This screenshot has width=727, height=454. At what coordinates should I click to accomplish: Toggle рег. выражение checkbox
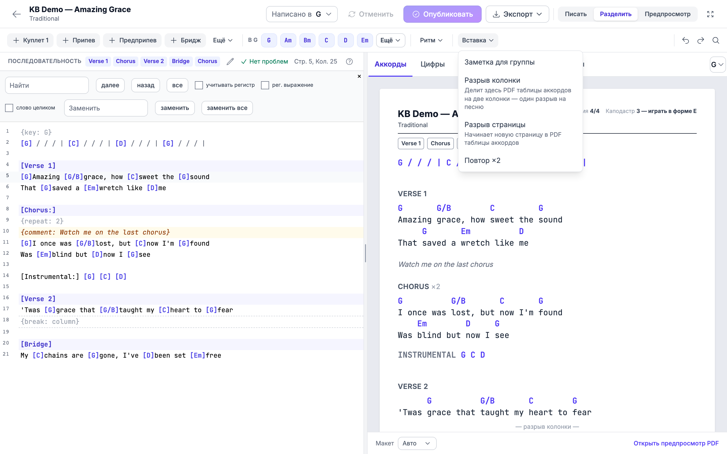tap(265, 85)
